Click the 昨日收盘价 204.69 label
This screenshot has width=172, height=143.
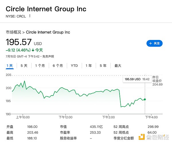point(157,81)
